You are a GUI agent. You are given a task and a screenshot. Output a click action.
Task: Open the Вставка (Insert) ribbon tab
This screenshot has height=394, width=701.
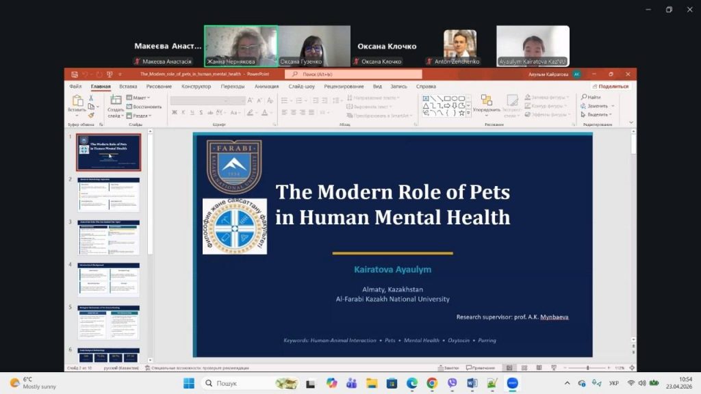click(128, 87)
